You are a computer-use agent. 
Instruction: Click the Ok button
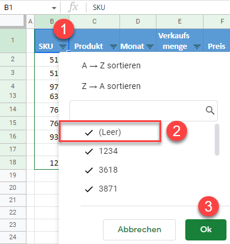click(206, 230)
